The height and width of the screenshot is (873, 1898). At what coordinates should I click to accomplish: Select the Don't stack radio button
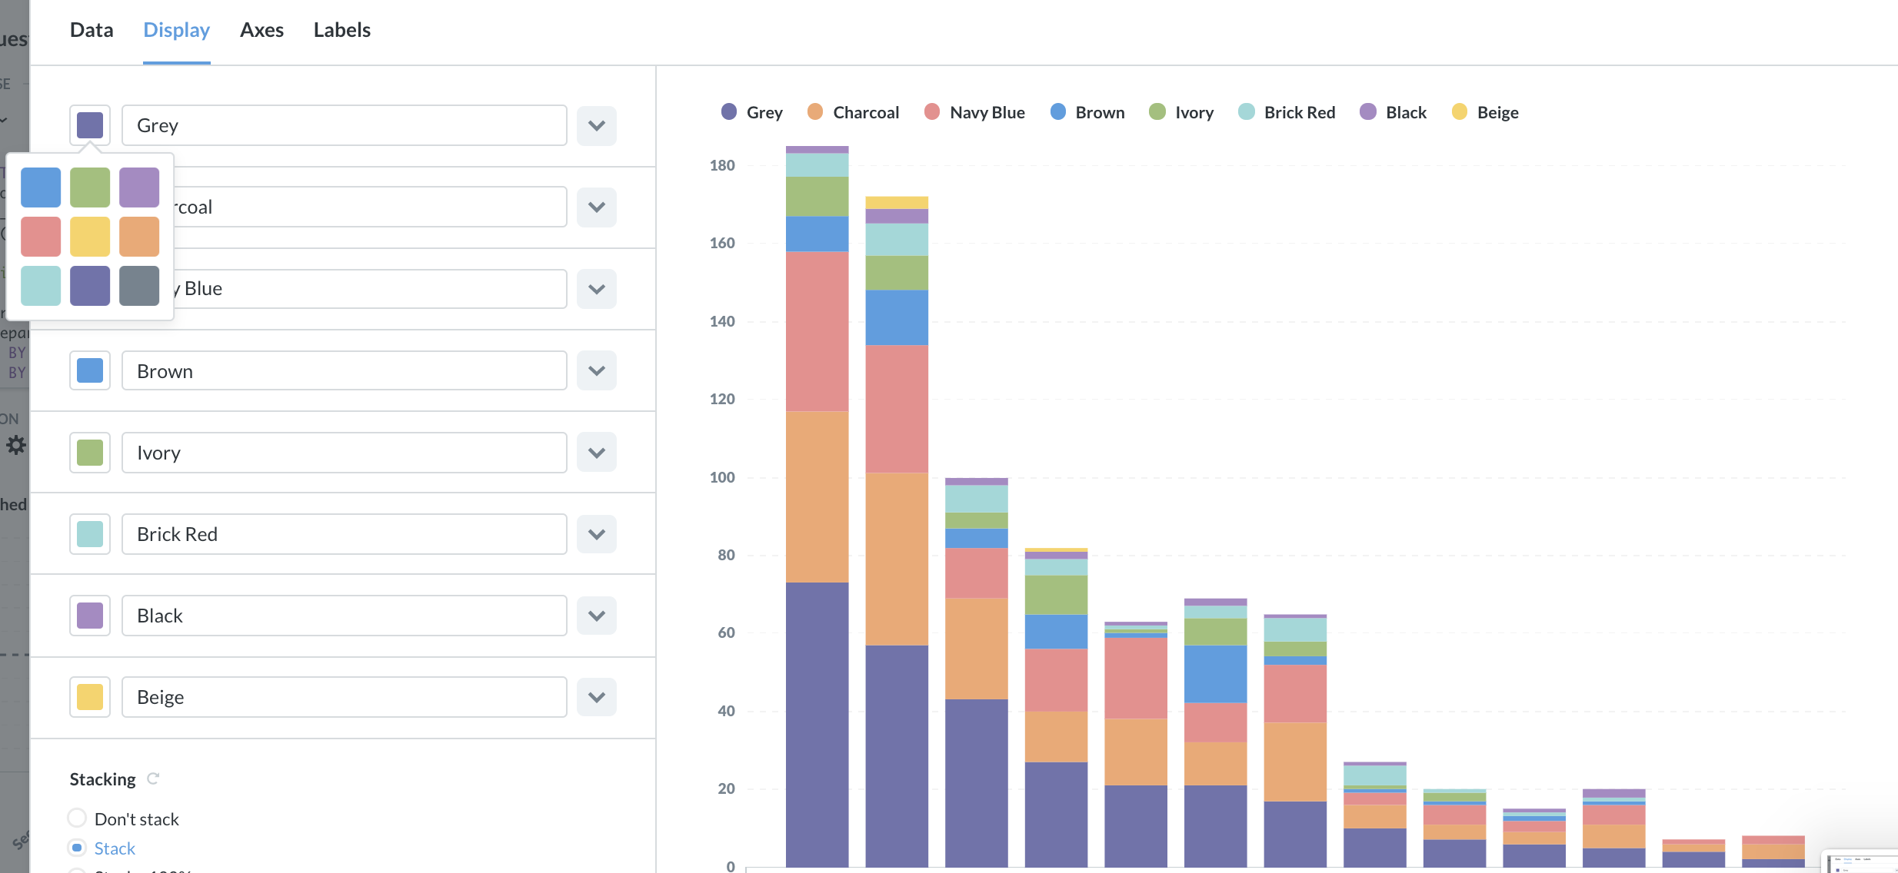tap(76, 818)
